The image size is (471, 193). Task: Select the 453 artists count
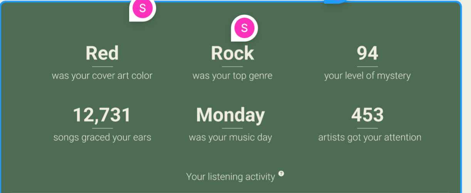point(368,115)
